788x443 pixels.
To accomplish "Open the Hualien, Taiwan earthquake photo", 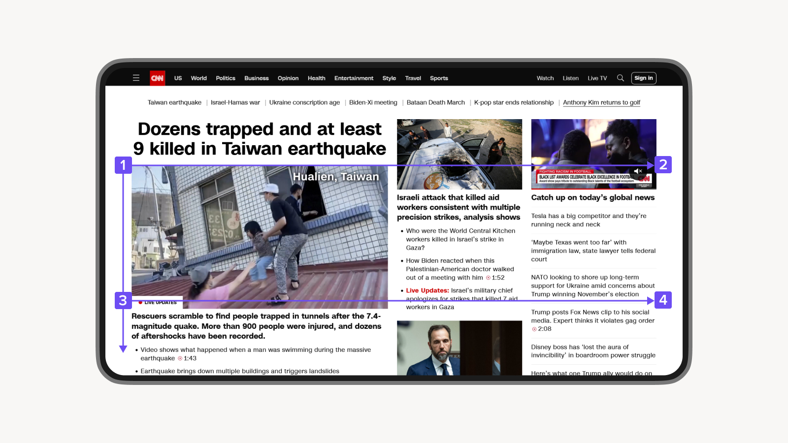I will (x=260, y=237).
